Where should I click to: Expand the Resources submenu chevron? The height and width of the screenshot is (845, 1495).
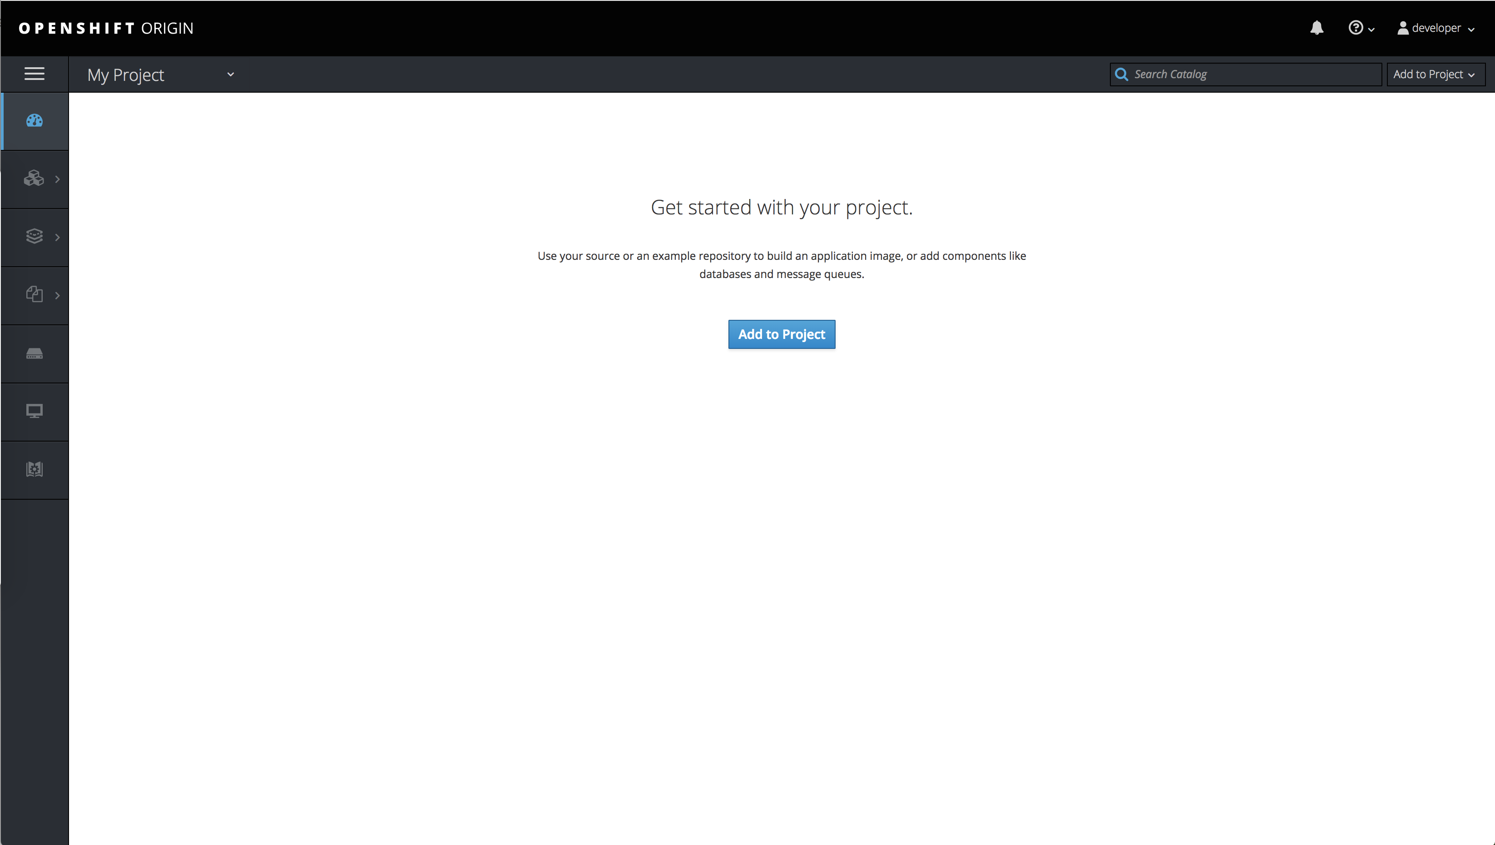tap(58, 294)
